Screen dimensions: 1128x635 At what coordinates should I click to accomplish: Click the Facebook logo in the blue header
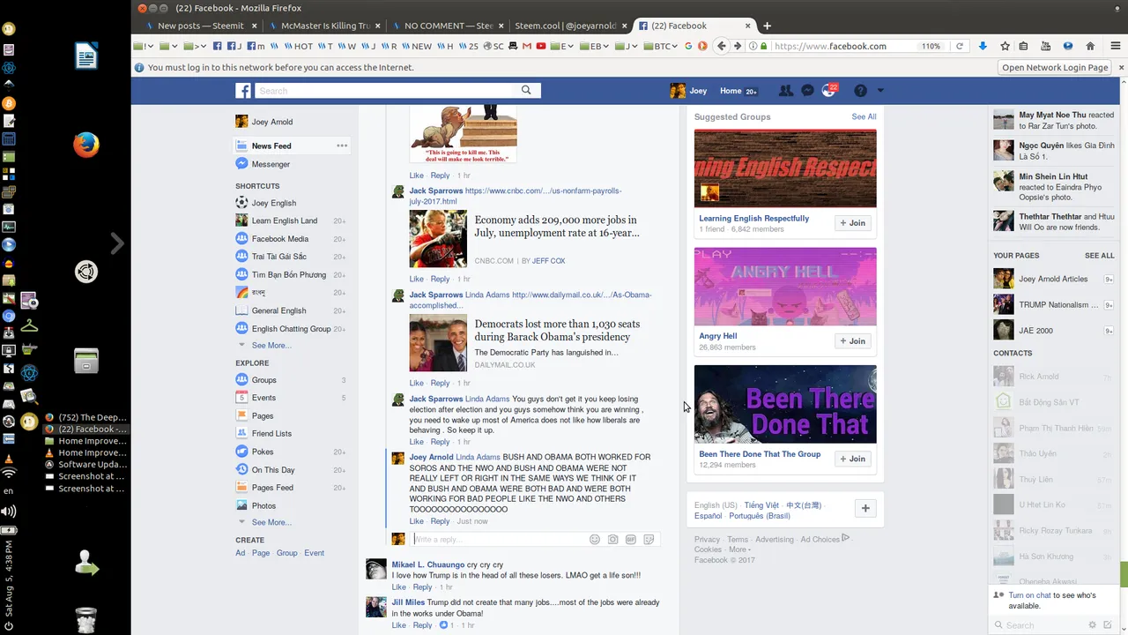click(x=243, y=90)
